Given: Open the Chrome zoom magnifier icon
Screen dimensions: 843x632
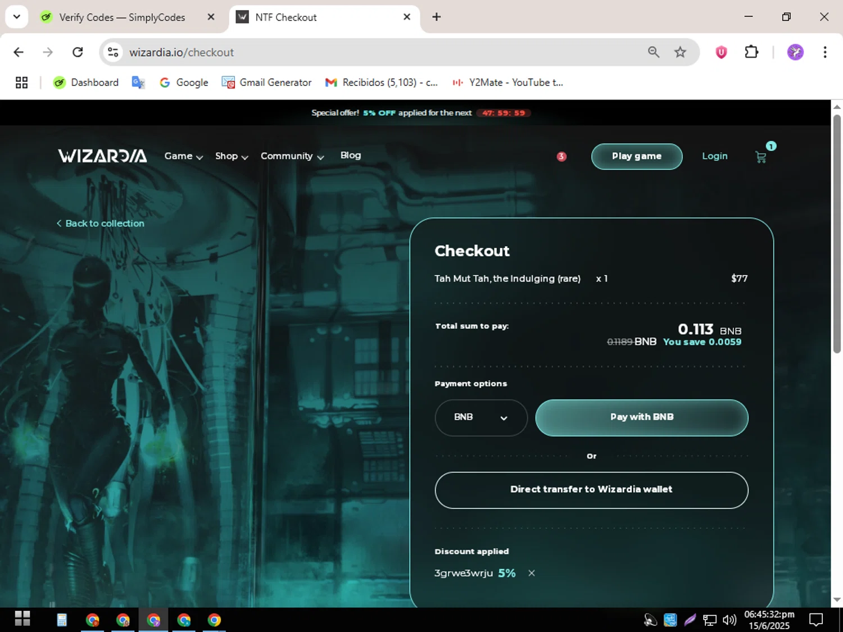Looking at the screenshot, I should pyautogui.click(x=654, y=52).
